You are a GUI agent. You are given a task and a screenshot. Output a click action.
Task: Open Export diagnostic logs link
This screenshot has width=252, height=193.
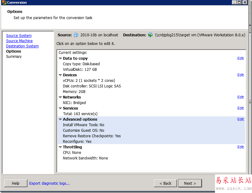[x=49, y=183]
